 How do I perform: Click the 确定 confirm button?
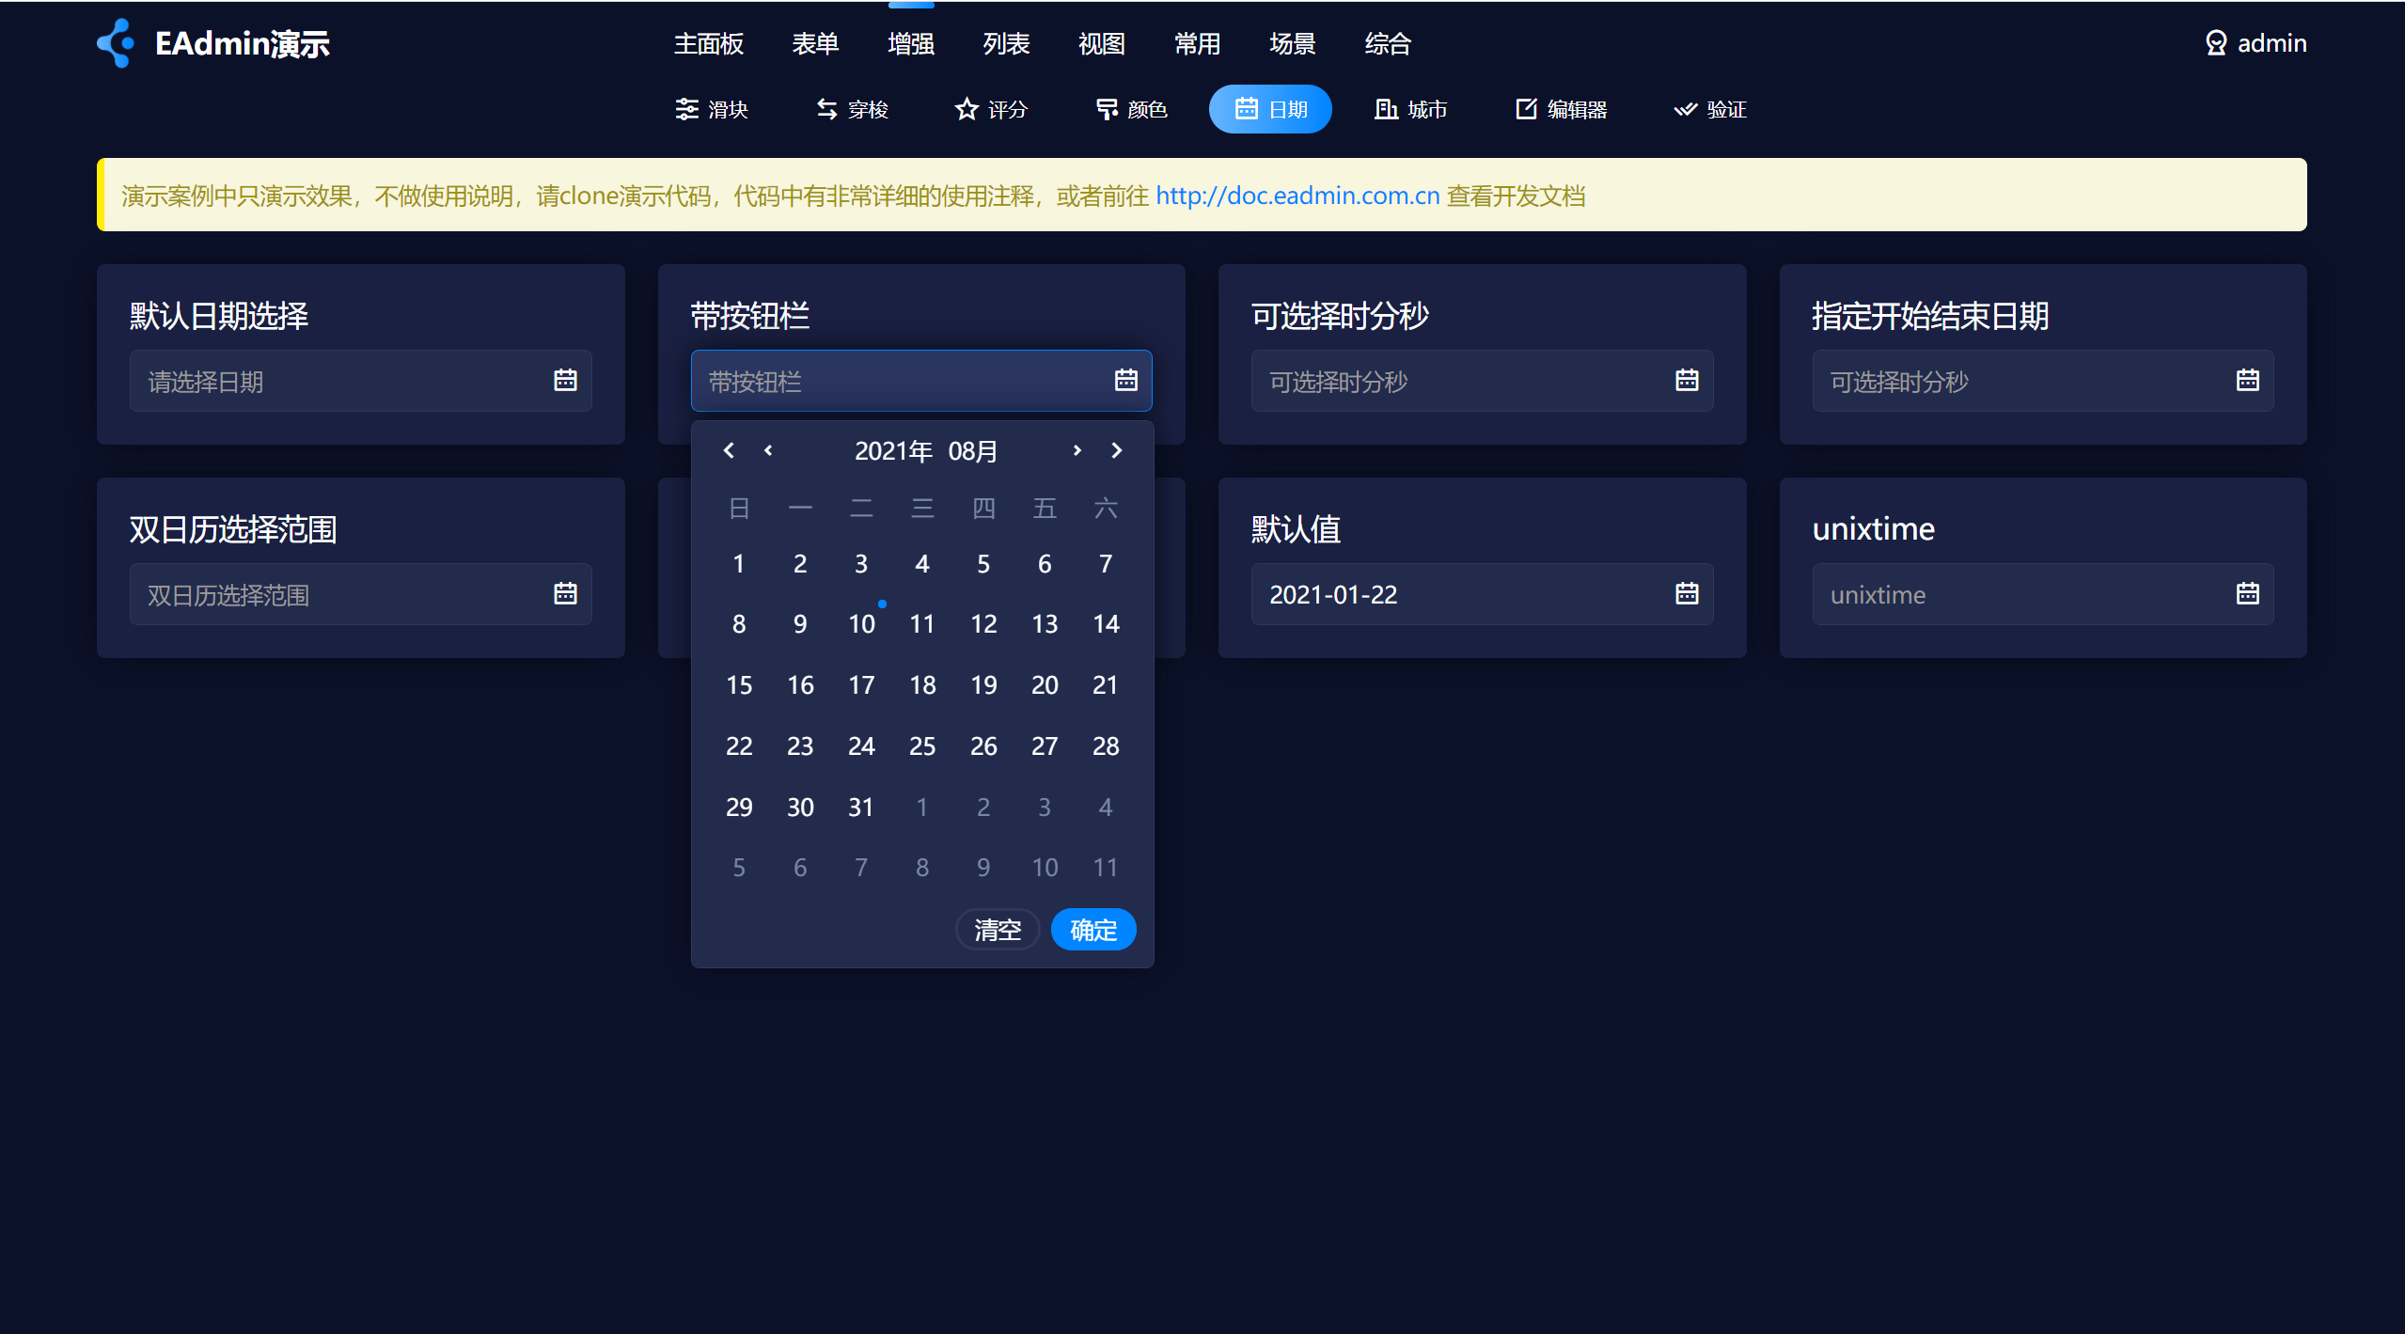(x=1093, y=929)
